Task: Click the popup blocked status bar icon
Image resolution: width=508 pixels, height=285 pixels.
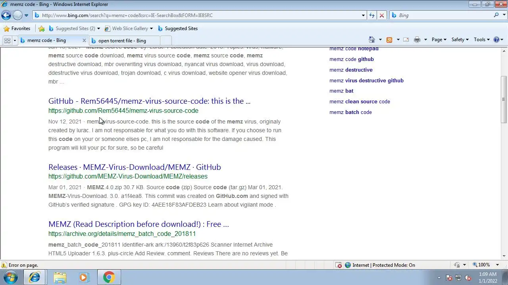Action: pyautogui.click(x=339, y=265)
